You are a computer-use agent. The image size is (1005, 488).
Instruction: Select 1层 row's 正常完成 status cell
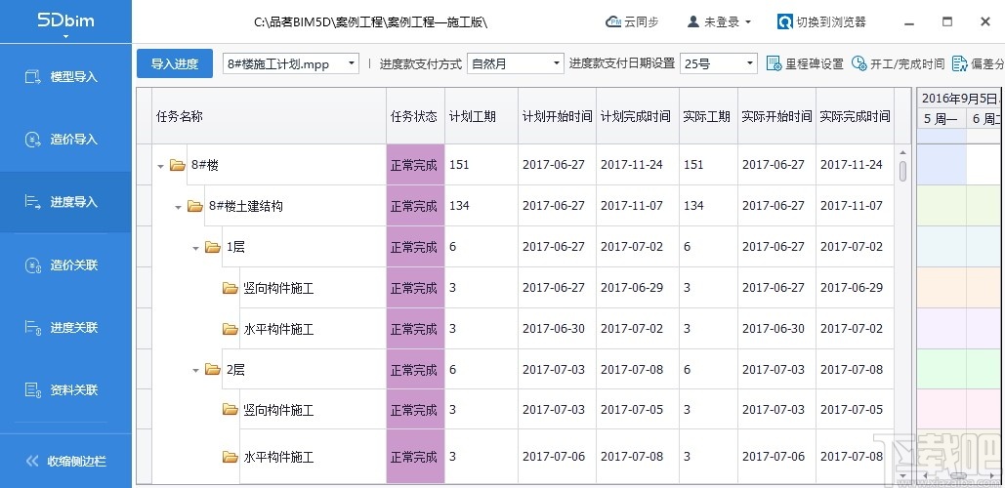coord(415,247)
